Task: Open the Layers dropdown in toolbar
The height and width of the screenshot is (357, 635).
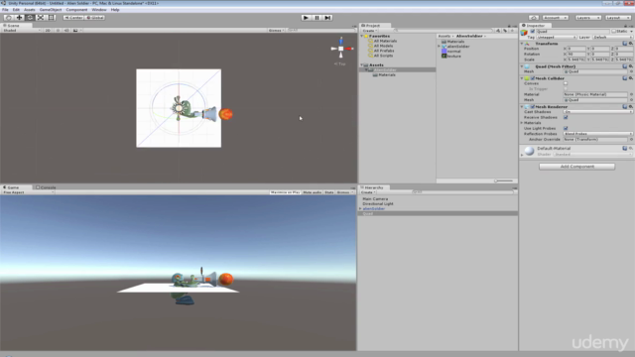Action: [588, 18]
